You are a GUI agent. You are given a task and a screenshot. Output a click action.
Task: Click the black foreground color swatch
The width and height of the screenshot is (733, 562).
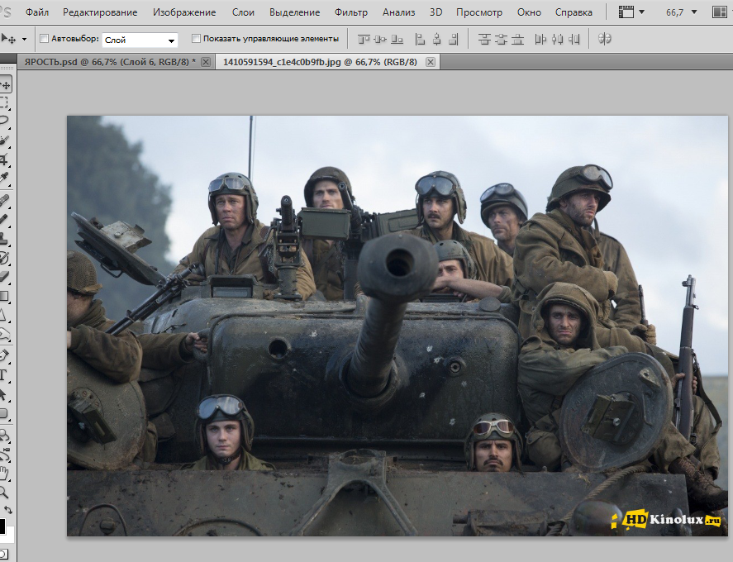2,526
